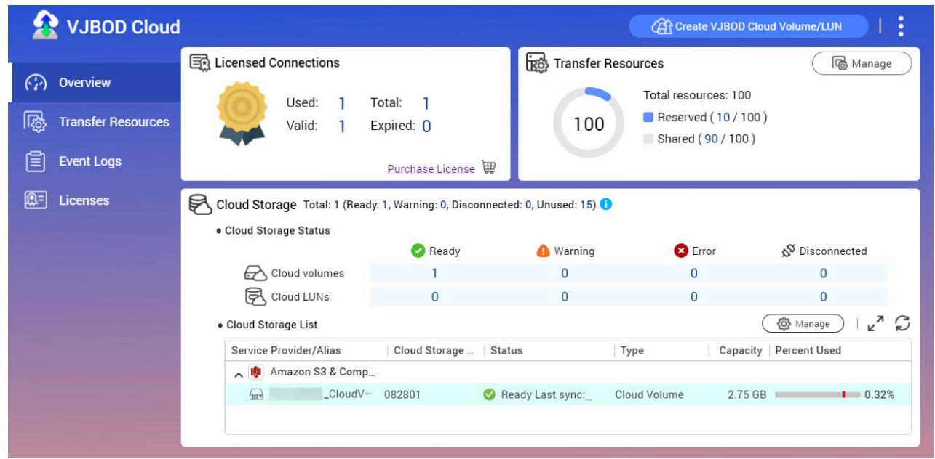Click the Cloud Storage panel header icon
935x459 pixels.
(x=199, y=205)
